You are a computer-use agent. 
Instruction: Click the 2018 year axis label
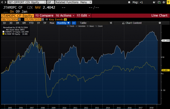pos(151,108)
